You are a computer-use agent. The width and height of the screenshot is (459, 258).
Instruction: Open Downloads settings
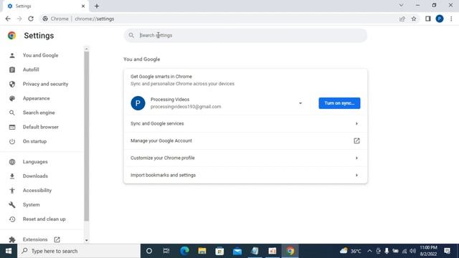35,176
